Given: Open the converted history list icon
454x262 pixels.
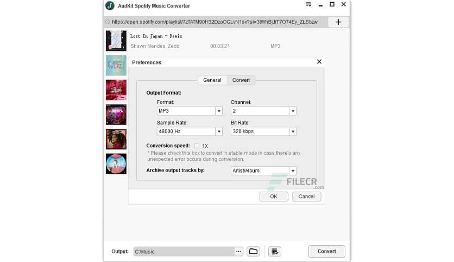Looking at the screenshot, I should [x=274, y=251].
